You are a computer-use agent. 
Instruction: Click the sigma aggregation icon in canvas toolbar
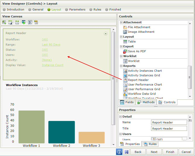[x=30, y=23]
